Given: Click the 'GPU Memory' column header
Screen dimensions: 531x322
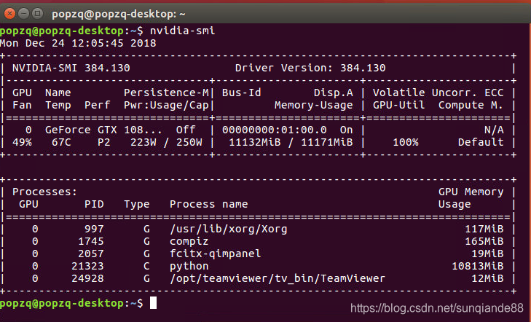Looking at the screenshot, I should coord(471,192).
